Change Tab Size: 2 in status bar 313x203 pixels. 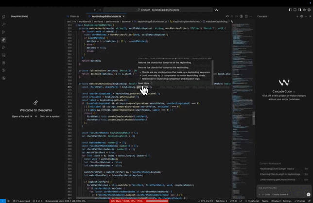point(221,201)
